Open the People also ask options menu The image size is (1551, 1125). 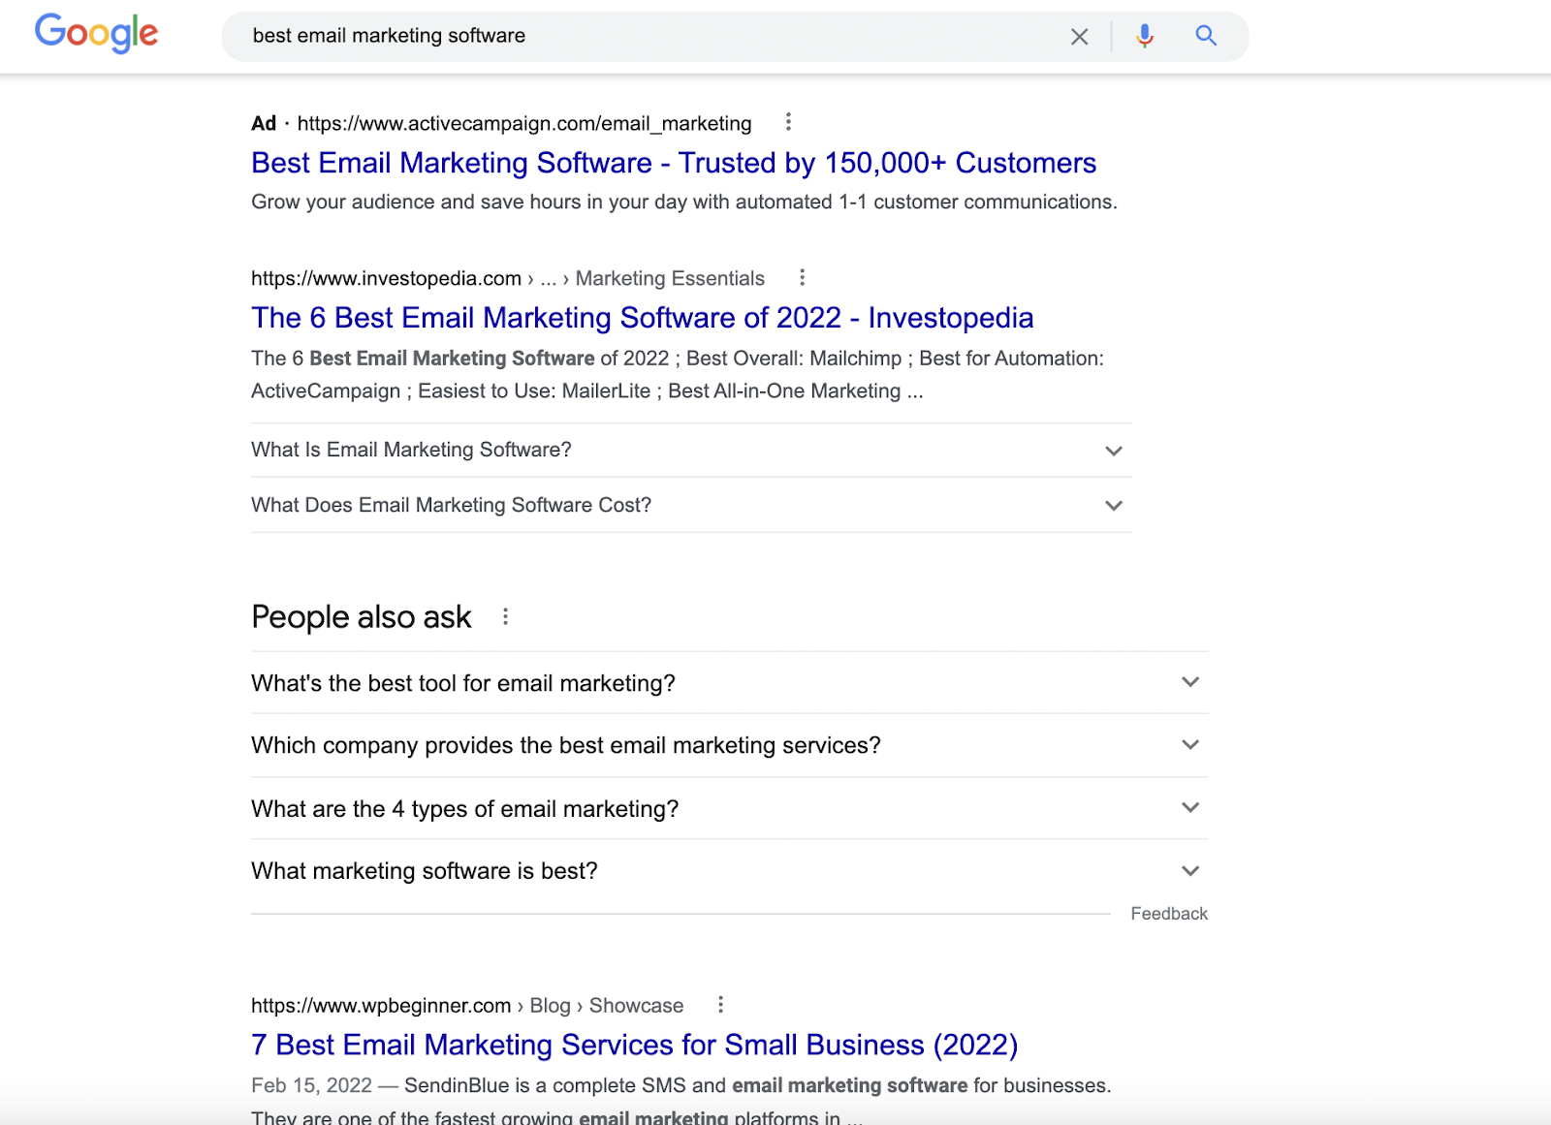pyautogui.click(x=505, y=616)
